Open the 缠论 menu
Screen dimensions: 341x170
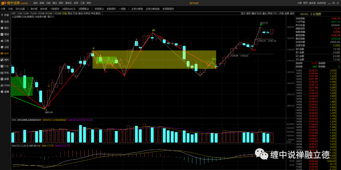55,3
